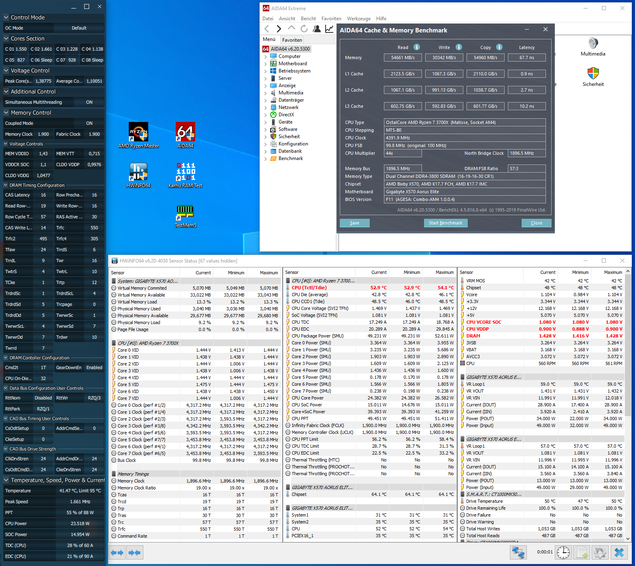
Task: Toggle RttNom Disabled setting
Action: click(43, 398)
